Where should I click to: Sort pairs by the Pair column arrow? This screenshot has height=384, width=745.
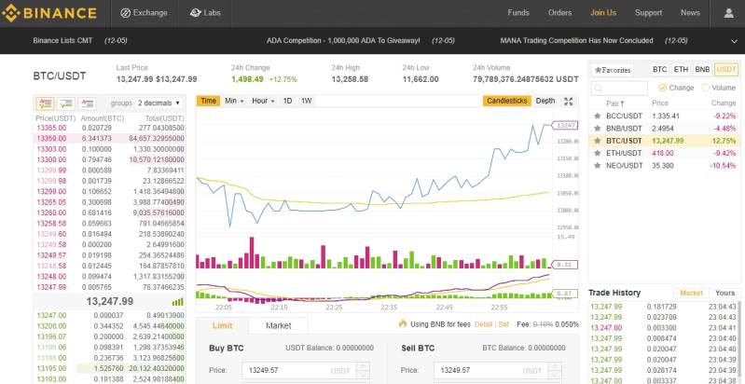[622, 103]
